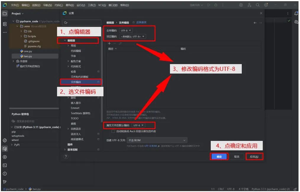Select the TODO settings item
This screenshot has height=192, width=300.
coord(75,119)
